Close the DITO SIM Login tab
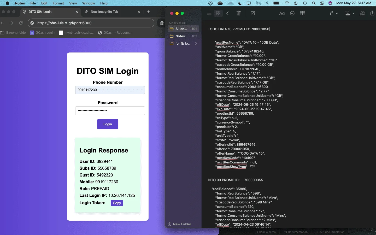 [x=77, y=12]
